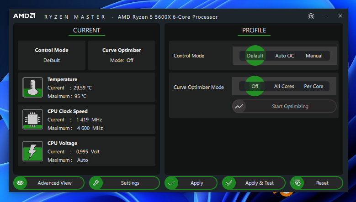
Task: Click the current temperature value 29,59 °C
Action: 83,88
